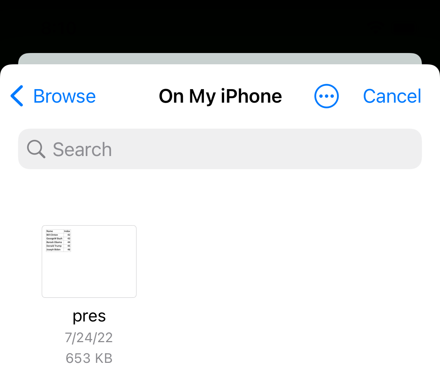Image resolution: width=440 pixels, height=376 pixels.
Task: Tap the magnifying glass inside the search bar
Action: tap(36, 149)
